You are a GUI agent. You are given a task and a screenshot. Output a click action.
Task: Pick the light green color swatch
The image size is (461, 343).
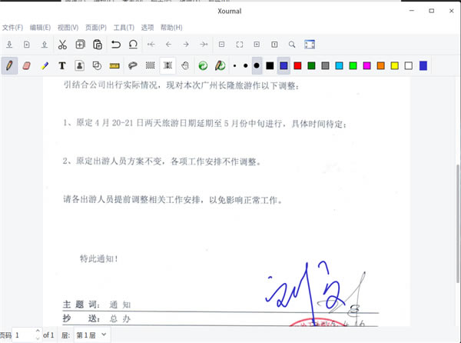pyautogui.click(x=353, y=65)
